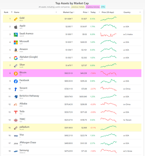The image size is (145, 156).
Task: Open the Facebook company link
Action: pos(24,80)
